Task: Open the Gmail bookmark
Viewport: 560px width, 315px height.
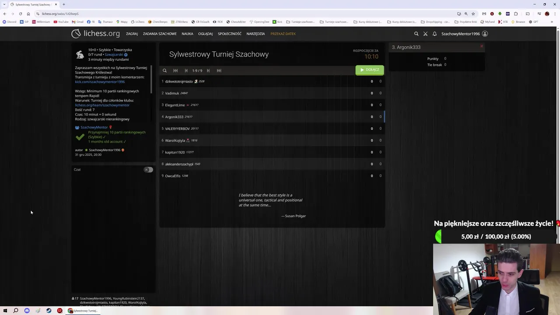Action: [77, 21]
